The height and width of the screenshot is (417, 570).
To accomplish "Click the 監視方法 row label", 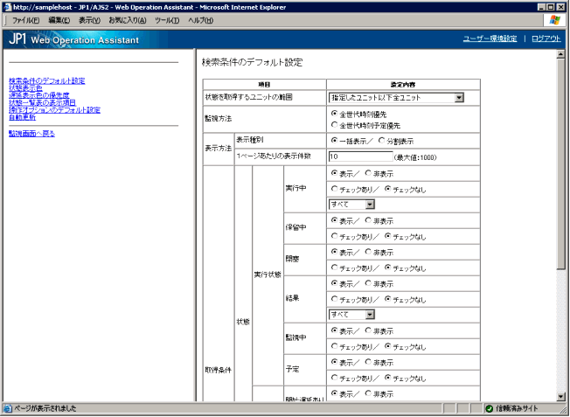I will [219, 119].
